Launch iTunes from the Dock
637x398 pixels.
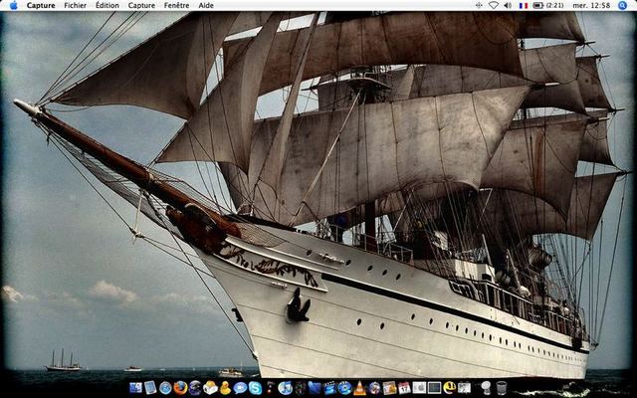[x=285, y=388]
